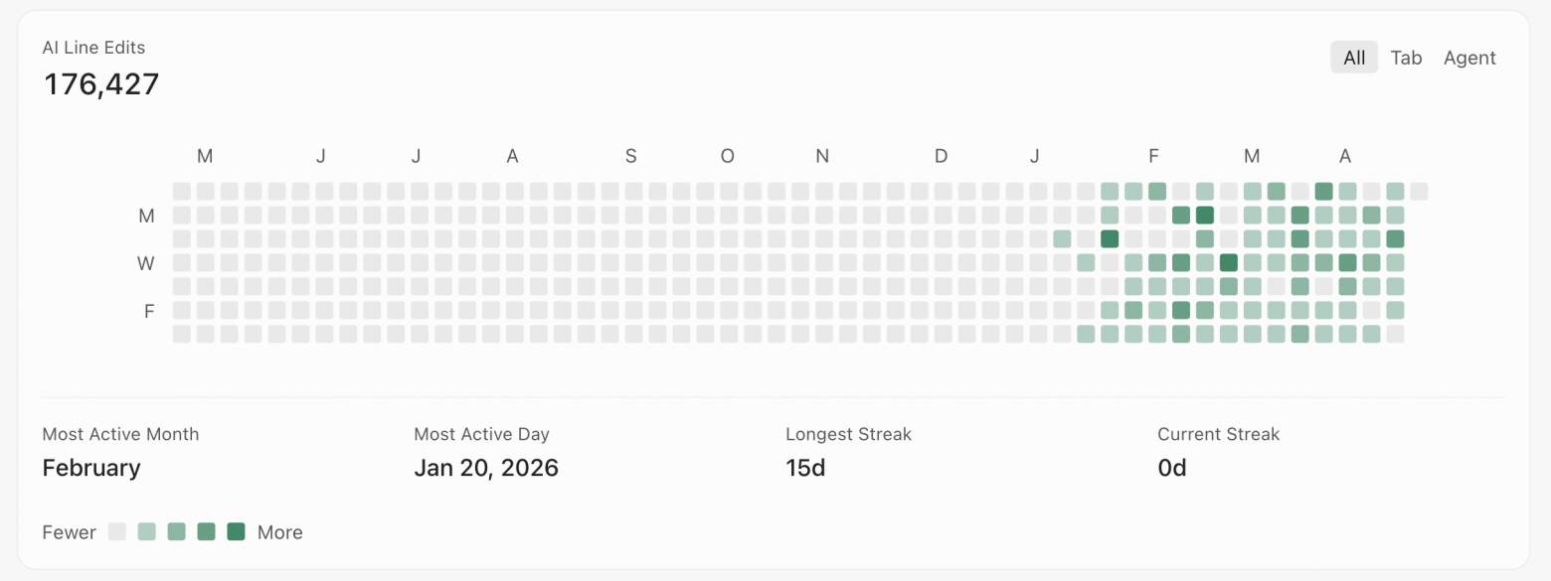Click the December 'D' month label

pos(941,156)
